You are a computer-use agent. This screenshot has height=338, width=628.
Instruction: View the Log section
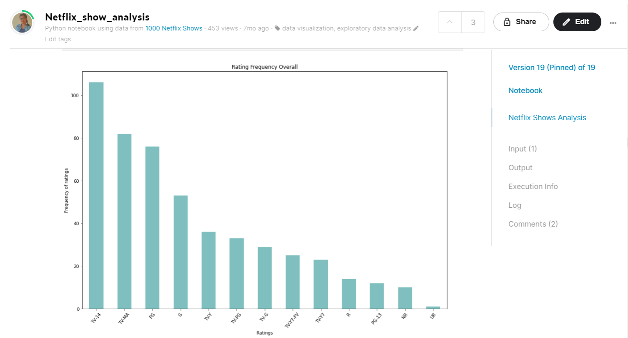(515, 205)
